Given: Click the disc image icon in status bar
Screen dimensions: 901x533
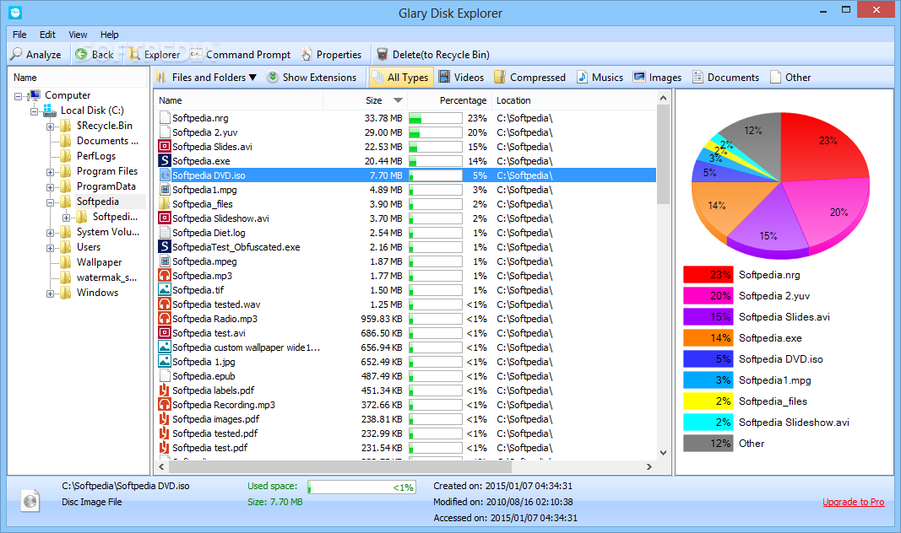Looking at the screenshot, I should [x=30, y=500].
